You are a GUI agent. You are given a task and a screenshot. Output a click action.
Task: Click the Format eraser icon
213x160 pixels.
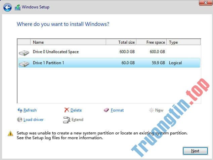tap(106, 110)
